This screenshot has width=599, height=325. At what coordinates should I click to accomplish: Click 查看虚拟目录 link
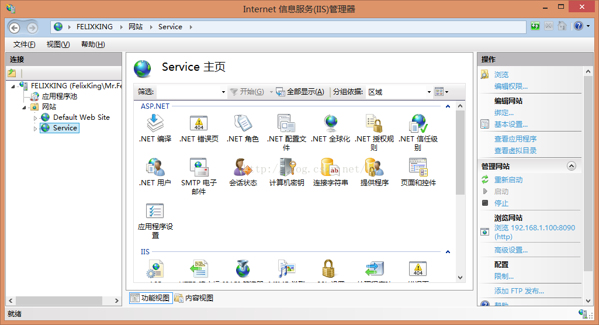515,151
